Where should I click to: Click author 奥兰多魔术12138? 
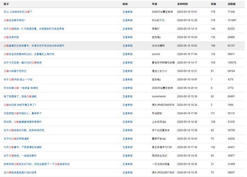click(162, 147)
